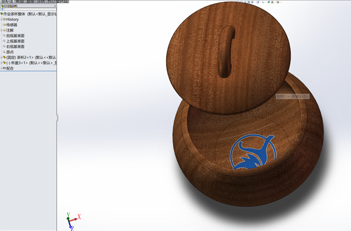This screenshot has width=351, height=231.
Task: Expand the manager panel tab arrow
Action: 55,6
